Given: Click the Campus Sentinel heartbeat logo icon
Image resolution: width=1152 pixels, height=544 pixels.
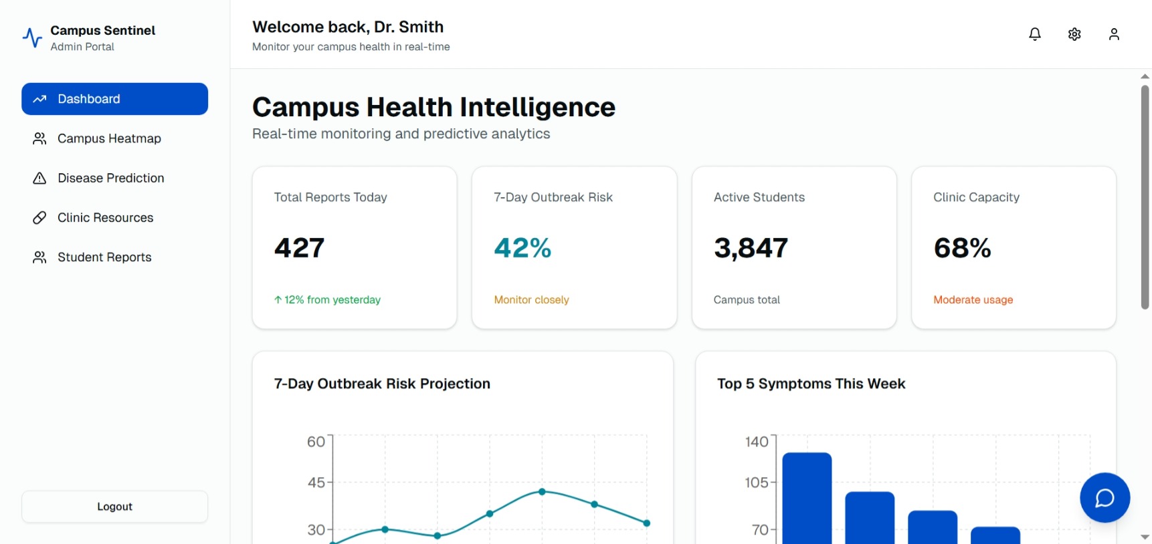Looking at the screenshot, I should tap(33, 37).
